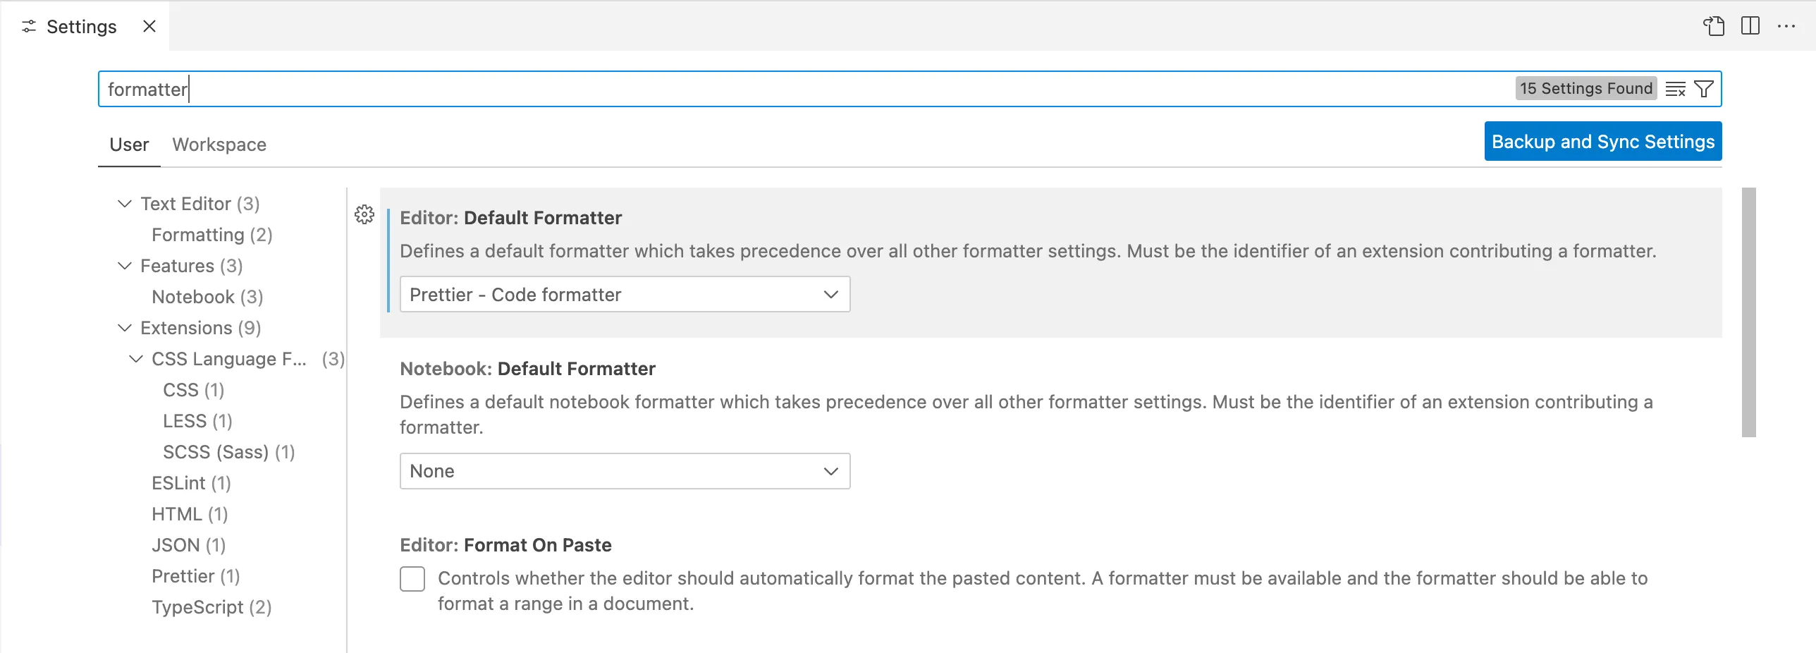Open the More Actions ellipsis menu
This screenshot has width=1816, height=653.
tap(1786, 26)
